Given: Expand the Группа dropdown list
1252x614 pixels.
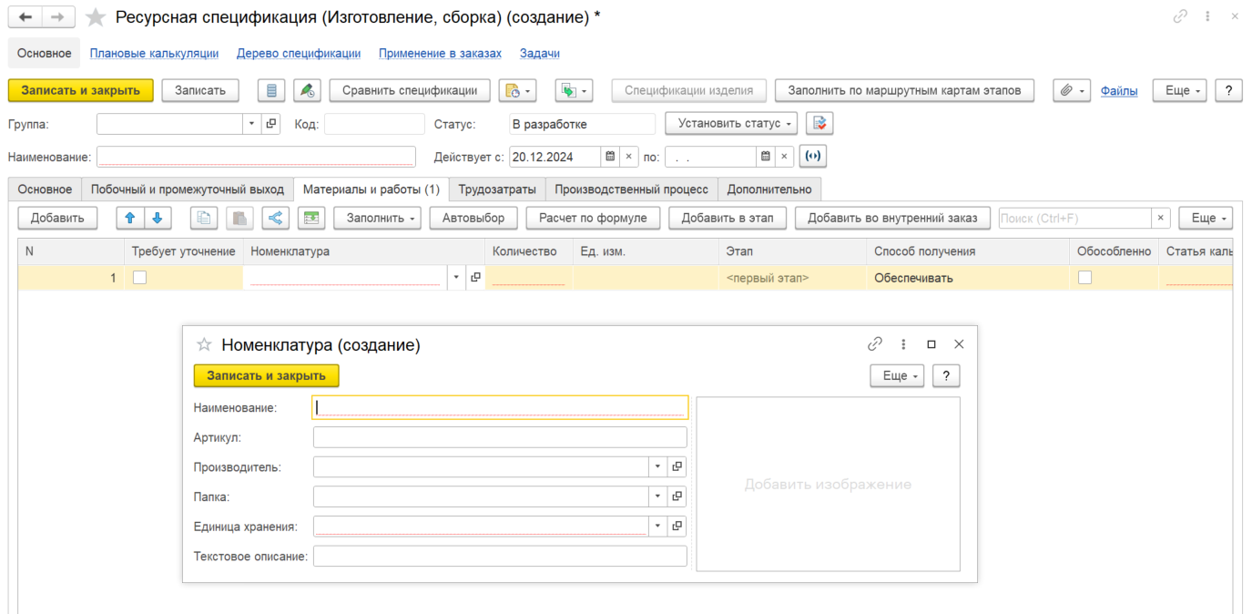Looking at the screenshot, I should point(251,124).
